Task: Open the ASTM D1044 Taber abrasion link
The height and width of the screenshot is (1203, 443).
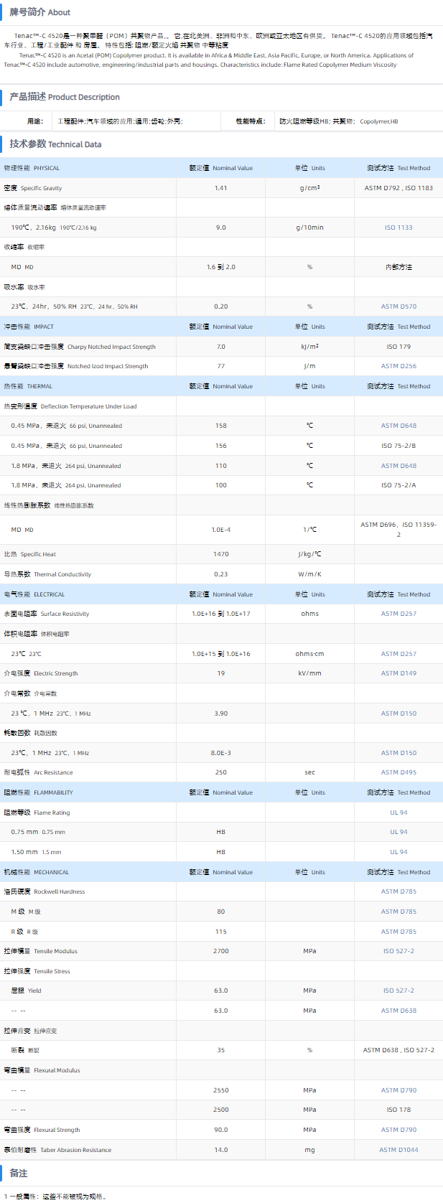Action: pos(398,1150)
